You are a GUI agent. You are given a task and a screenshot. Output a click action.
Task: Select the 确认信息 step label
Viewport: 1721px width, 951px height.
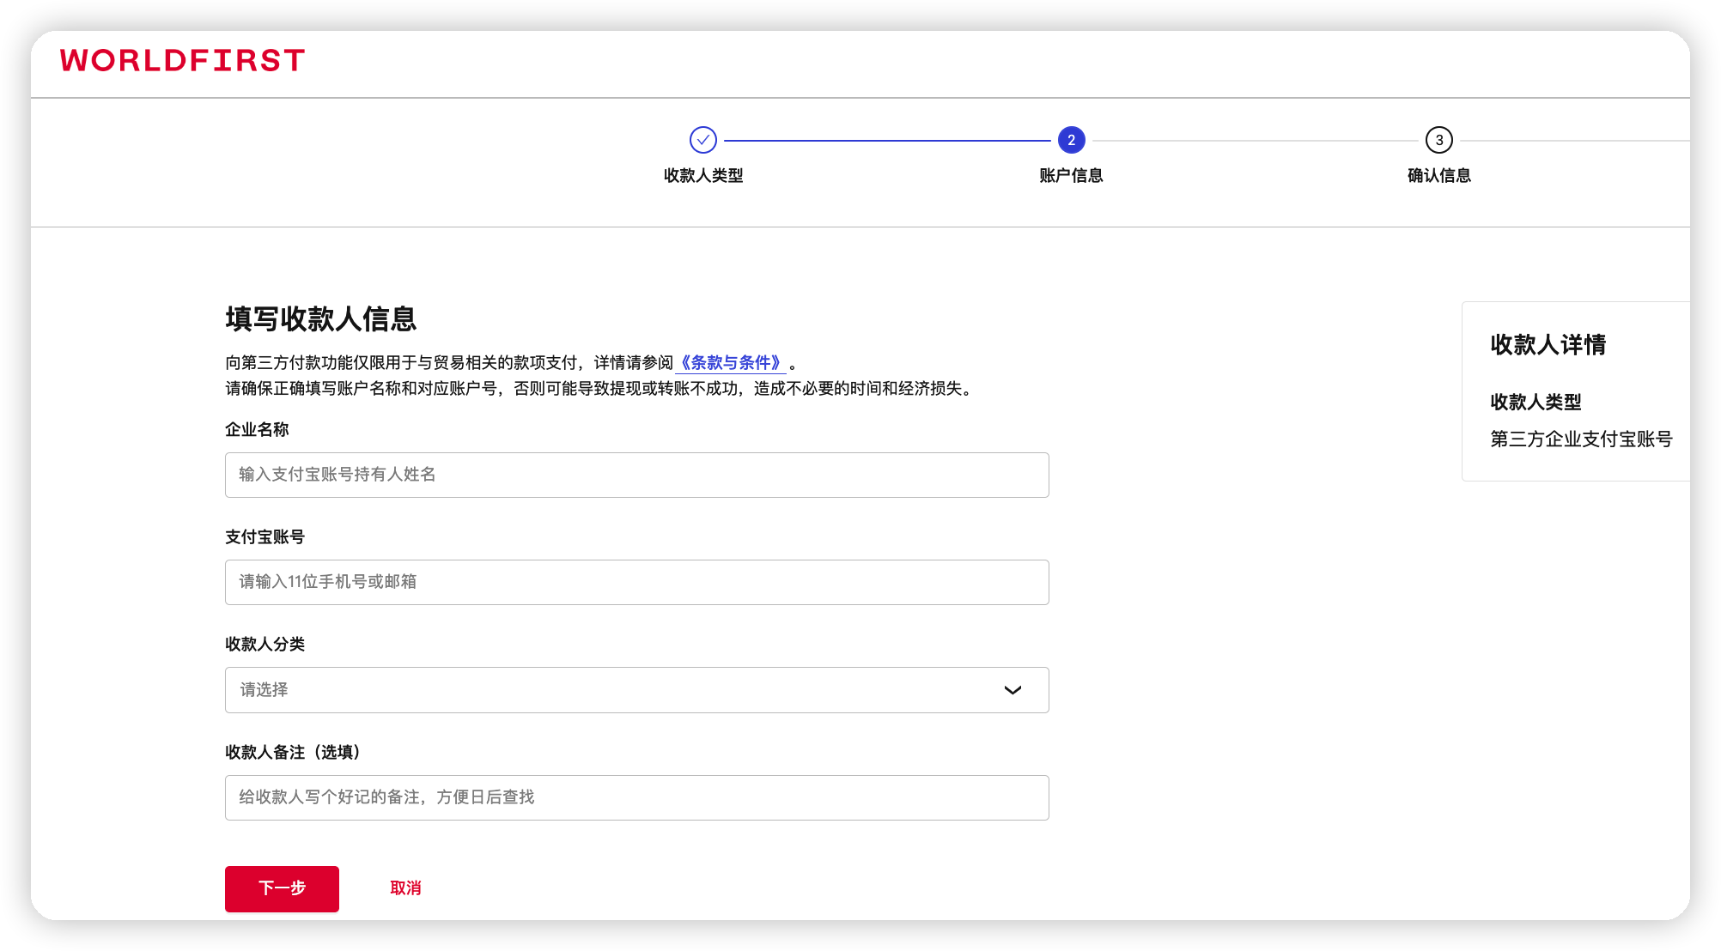coord(1438,175)
